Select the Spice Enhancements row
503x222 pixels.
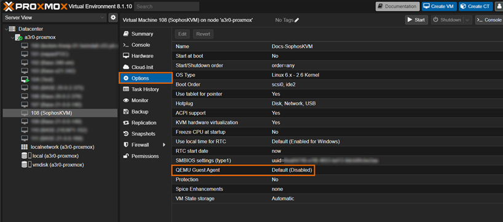[338, 189]
